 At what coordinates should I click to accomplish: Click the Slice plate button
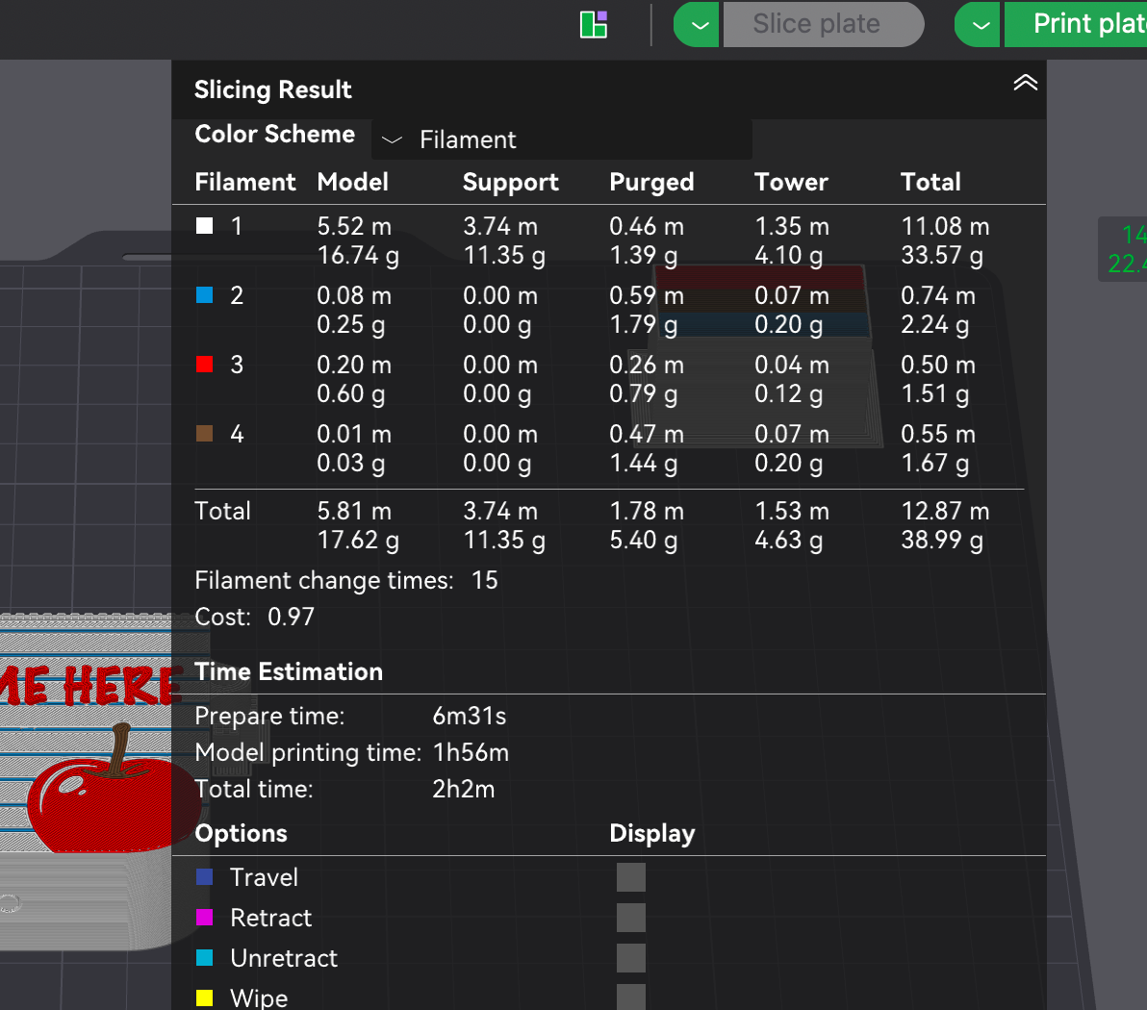click(824, 25)
